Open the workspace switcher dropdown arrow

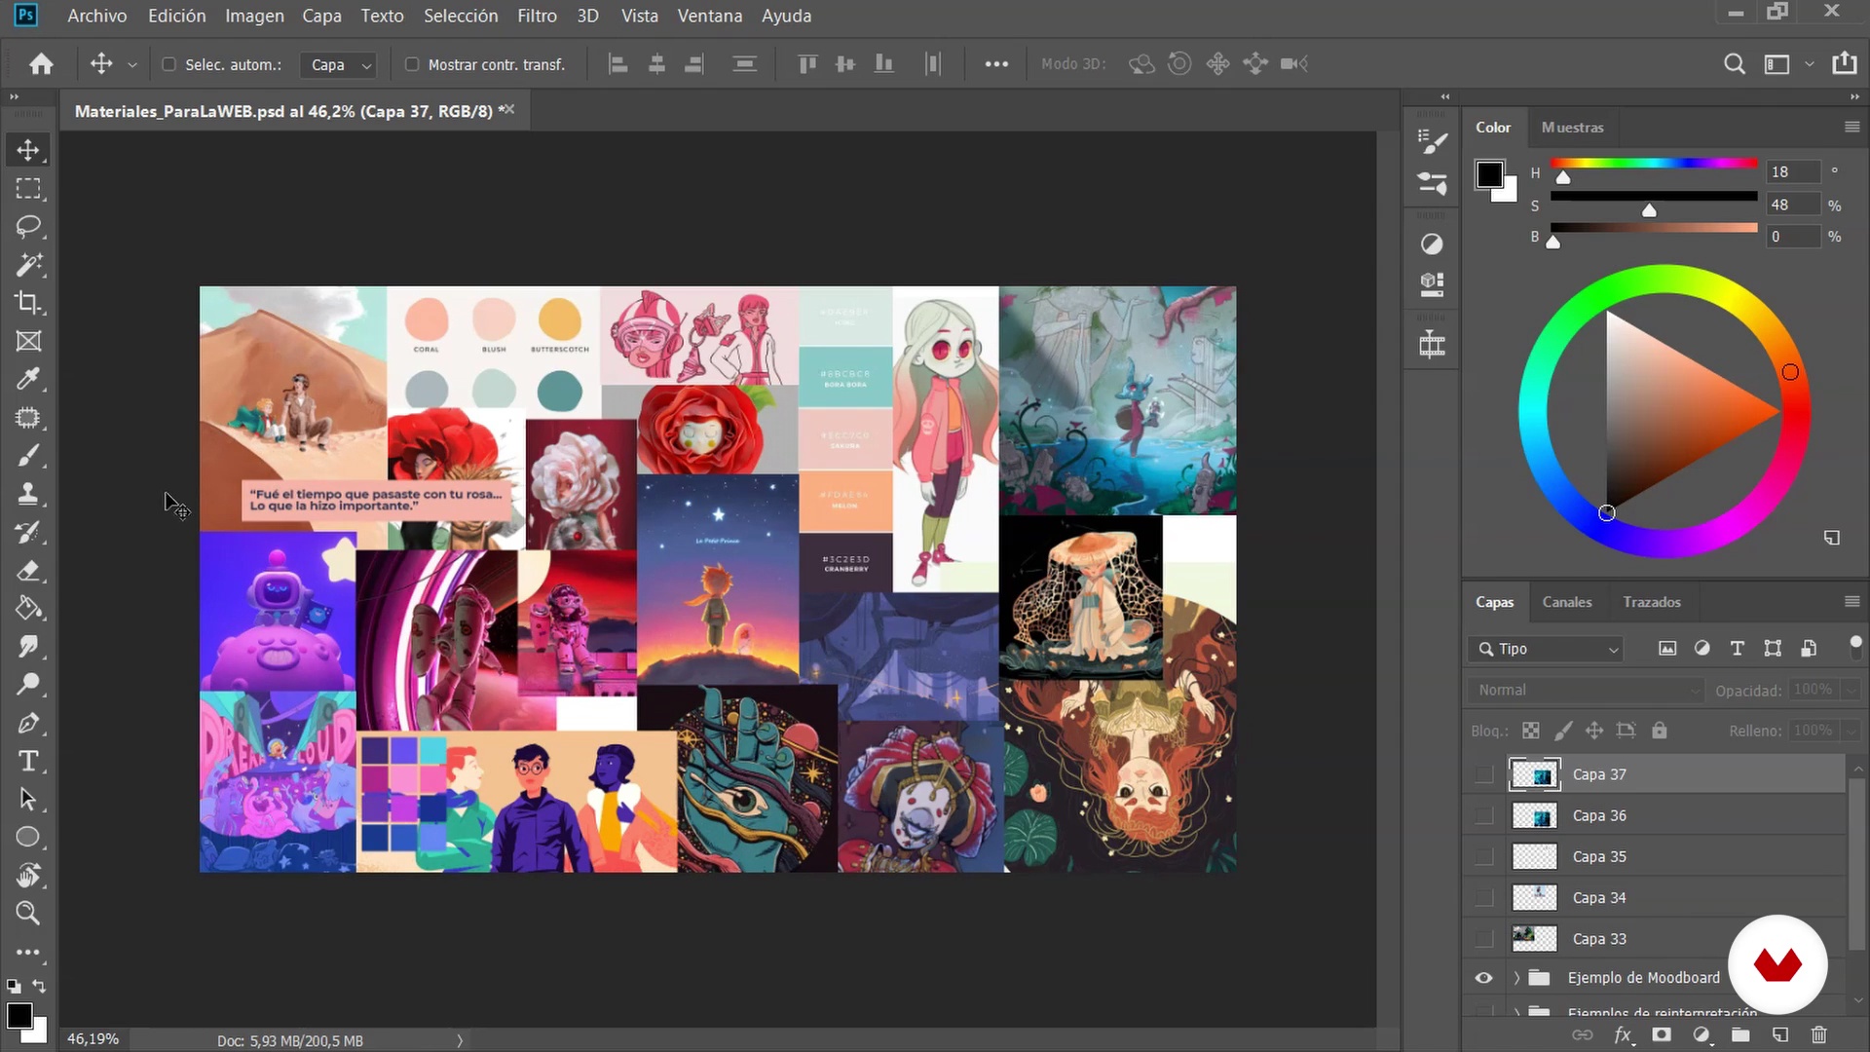(x=1809, y=64)
